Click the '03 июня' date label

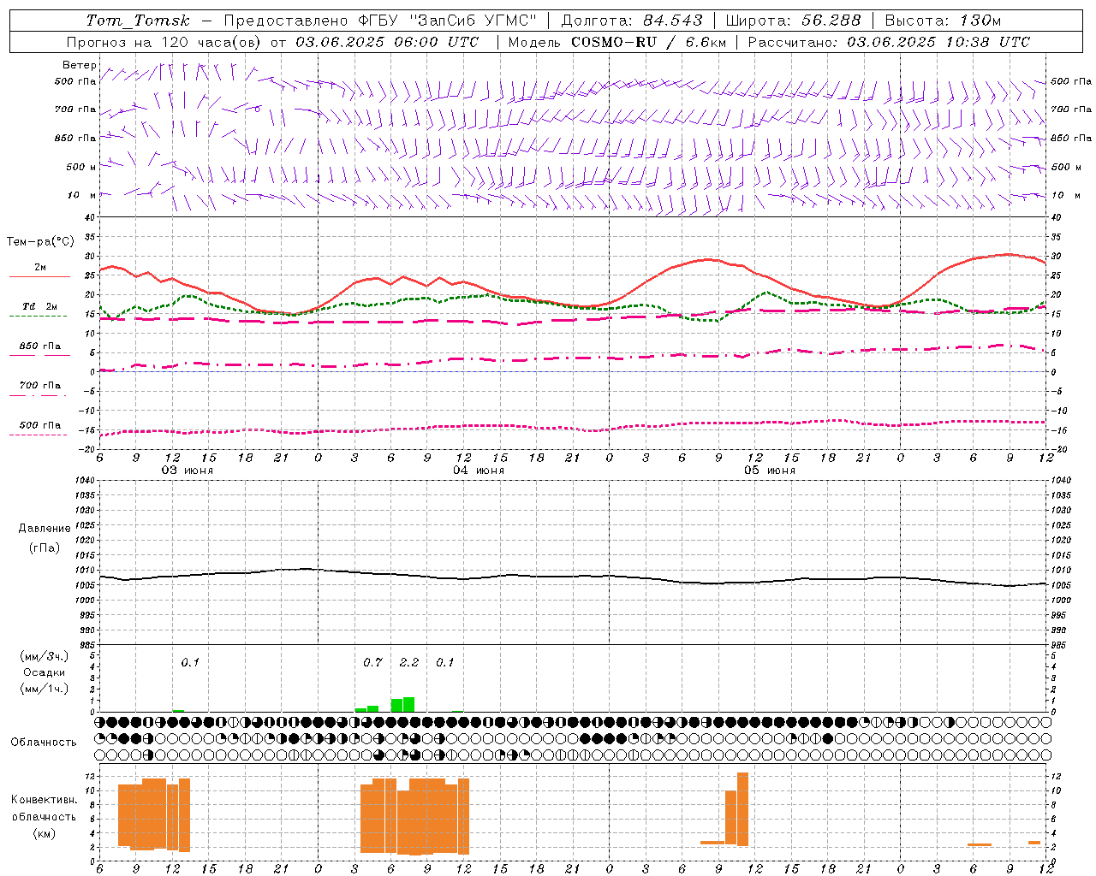tap(188, 471)
